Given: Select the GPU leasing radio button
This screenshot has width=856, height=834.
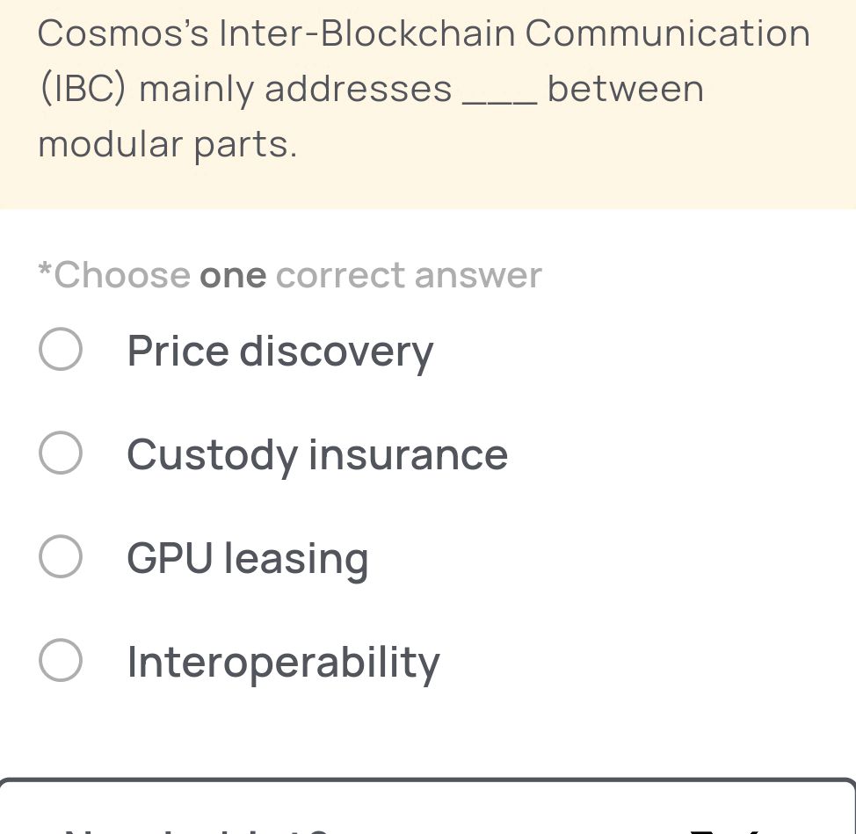Looking at the screenshot, I should click(60, 556).
